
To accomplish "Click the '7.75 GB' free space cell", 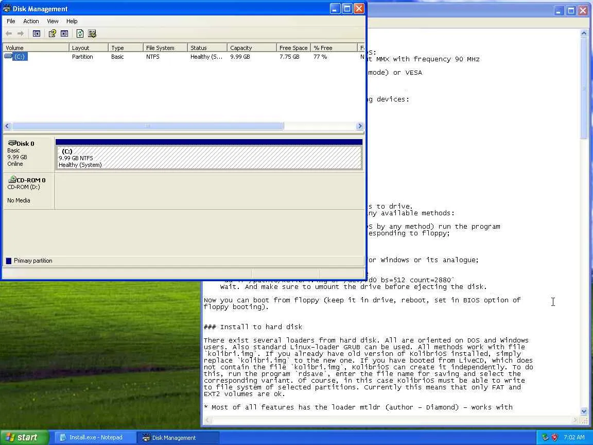I will (x=289, y=57).
